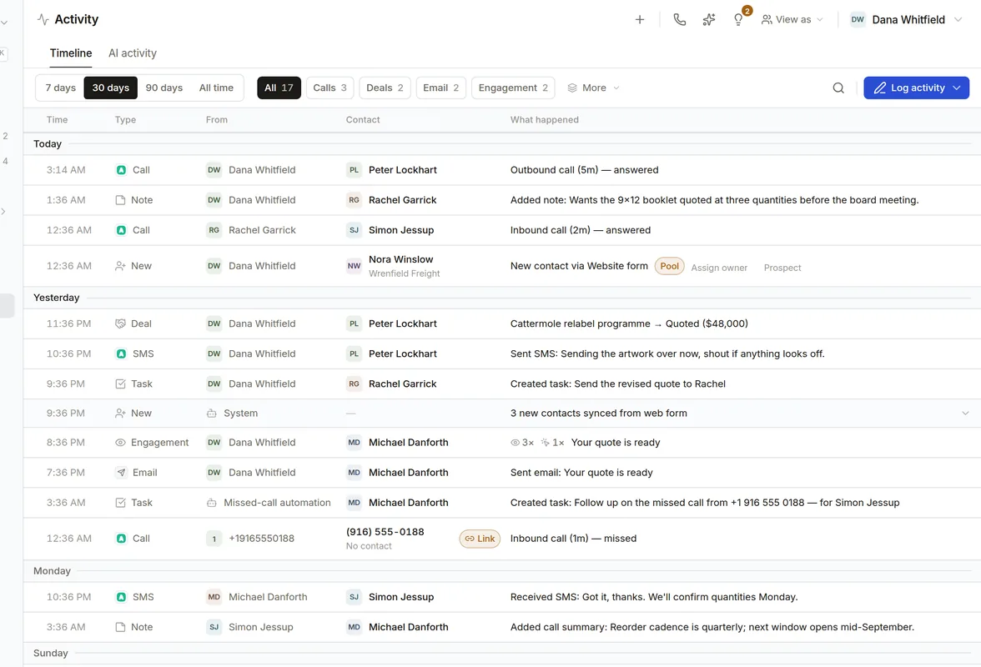Click Missed-call automation bot icon

[212, 503]
